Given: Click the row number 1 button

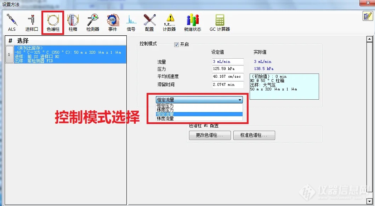Looking at the screenshot, I should click(x=9, y=54).
